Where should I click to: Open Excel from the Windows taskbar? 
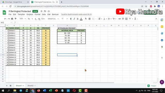[x=51, y=91]
